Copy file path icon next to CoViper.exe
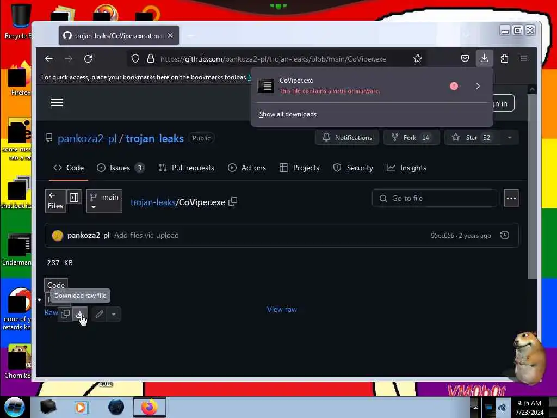 pyautogui.click(x=233, y=202)
